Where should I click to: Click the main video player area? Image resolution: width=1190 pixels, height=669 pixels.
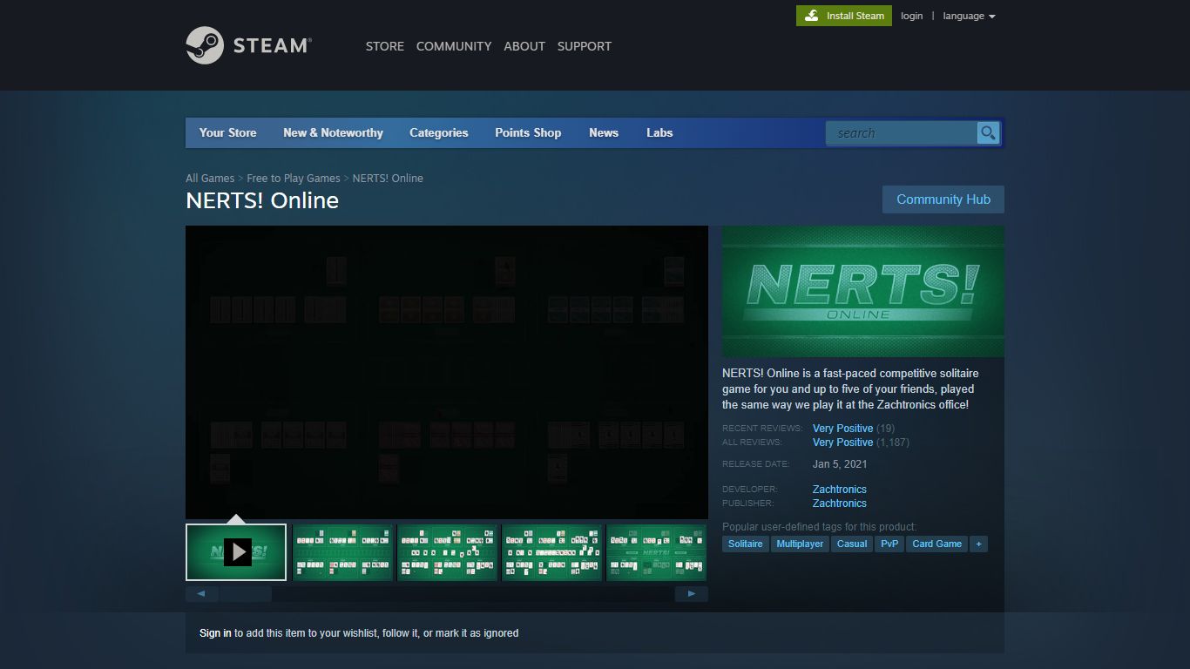(x=447, y=373)
